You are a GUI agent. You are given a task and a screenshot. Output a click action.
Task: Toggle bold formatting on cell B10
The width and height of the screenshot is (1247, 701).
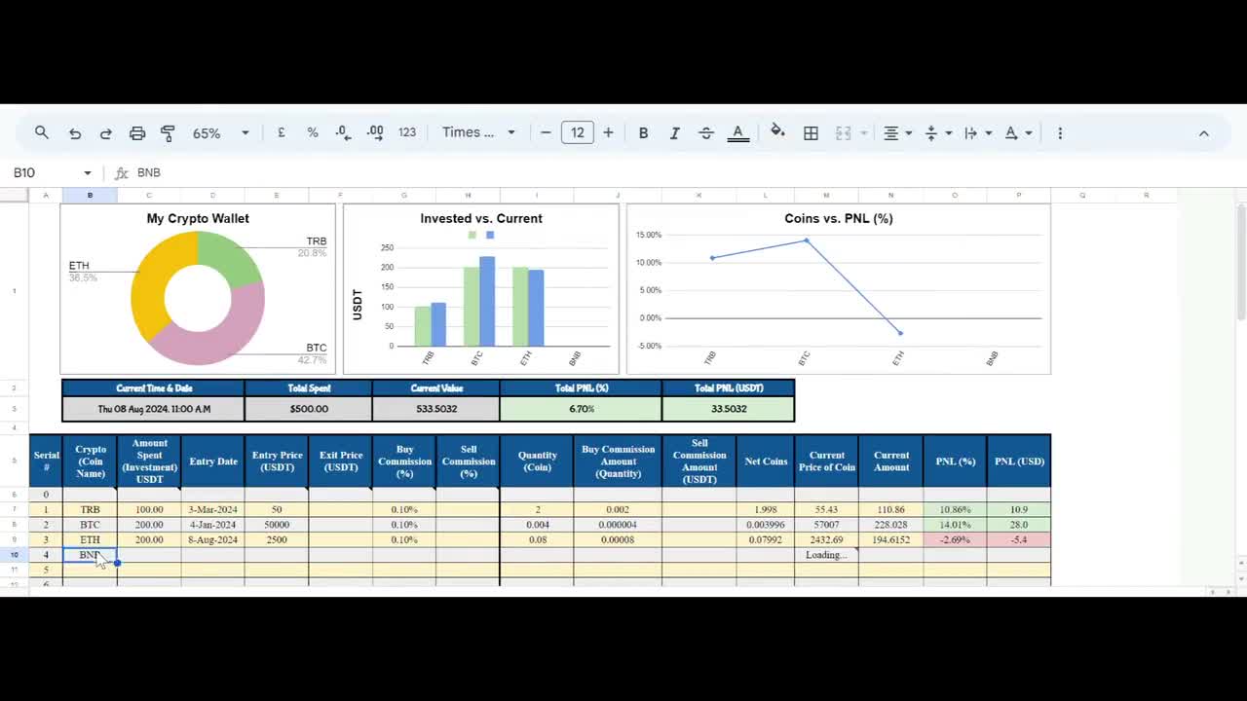643,132
